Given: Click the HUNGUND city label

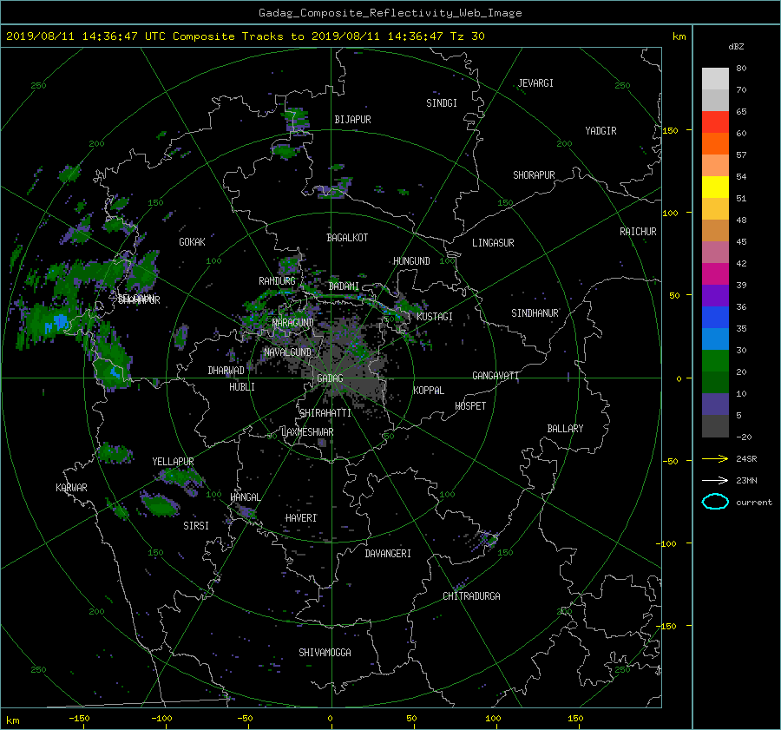Looking at the screenshot, I should pyautogui.click(x=411, y=261).
